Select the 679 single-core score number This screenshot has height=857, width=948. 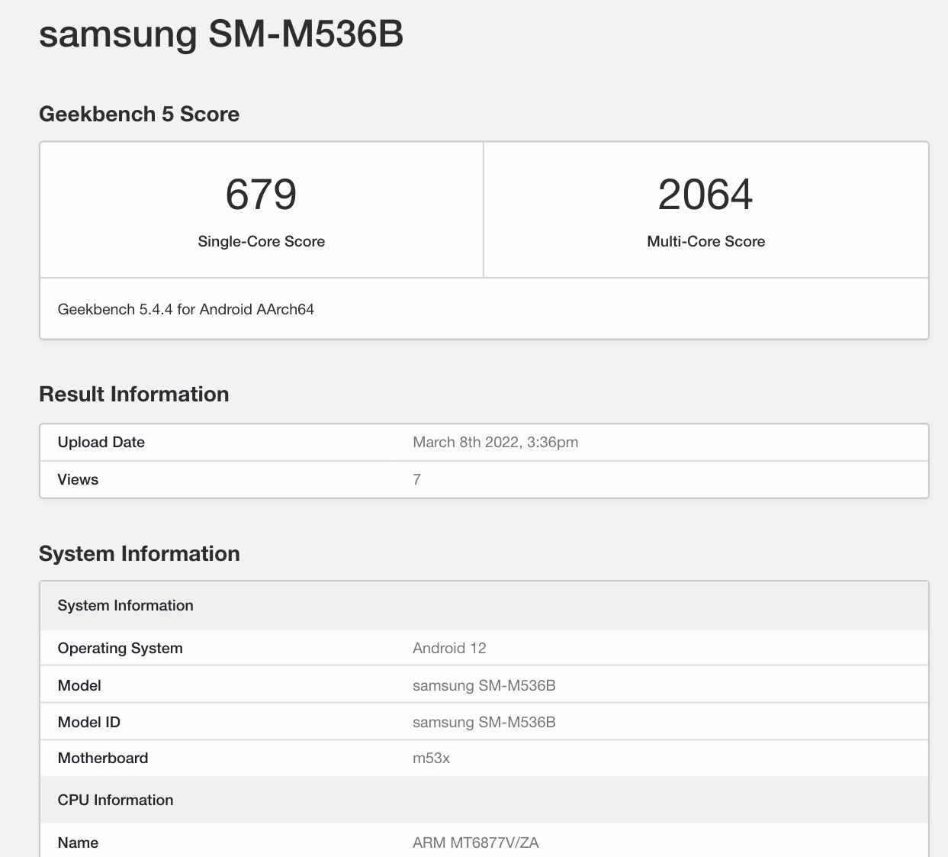pyautogui.click(x=261, y=195)
